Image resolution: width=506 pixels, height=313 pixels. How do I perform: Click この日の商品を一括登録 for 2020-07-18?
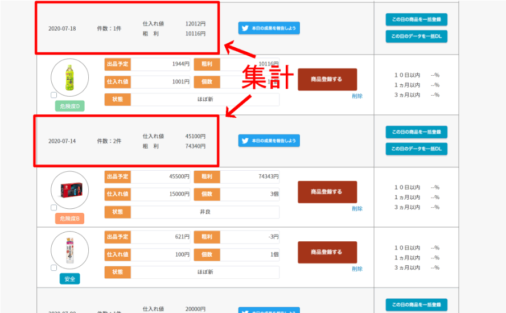(416, 19)
